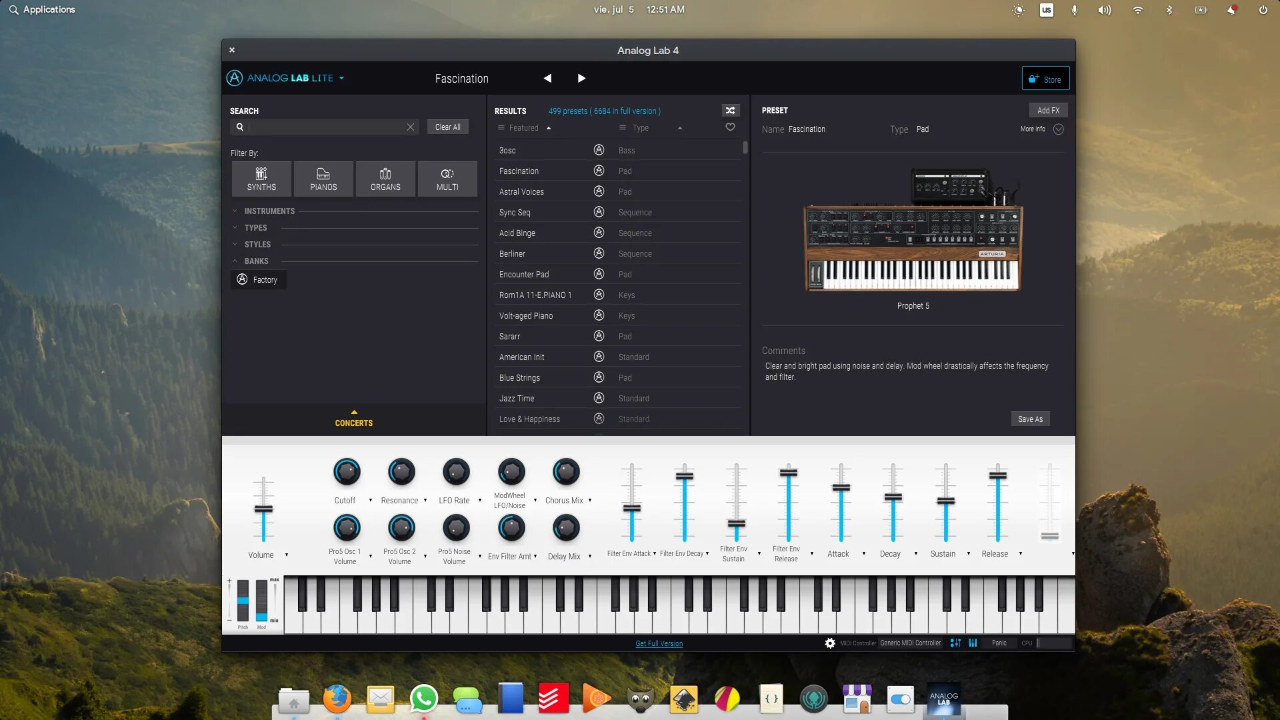1280x720 pixels.
Task: Click the shuffle presets icon
Action: (x=730, y=111)
